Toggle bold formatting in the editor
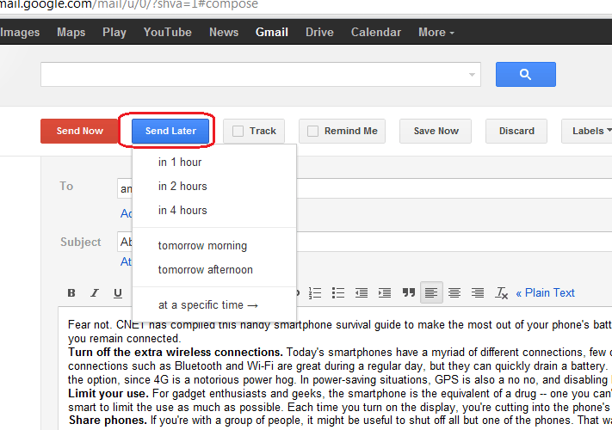The image size is (612, 430). pyautogui.click(x=71, y=292)
